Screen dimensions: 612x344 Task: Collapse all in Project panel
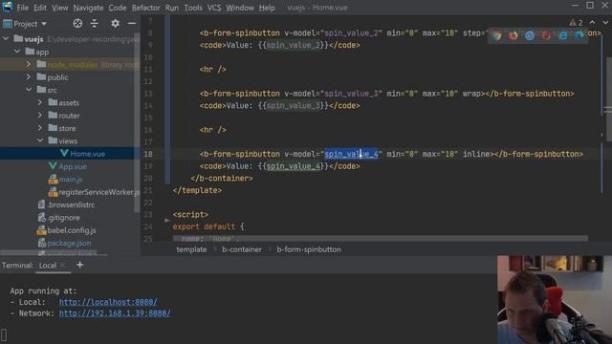[95, 23]
